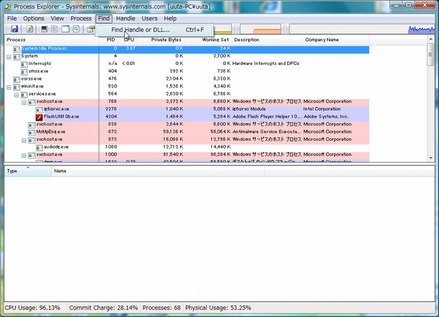
Task: Sort by the Private Bytes column header
Action: click(161, 40)
